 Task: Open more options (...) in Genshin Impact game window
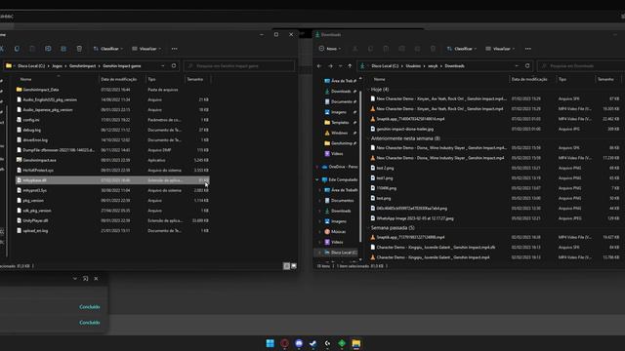[x=174, y=49]
